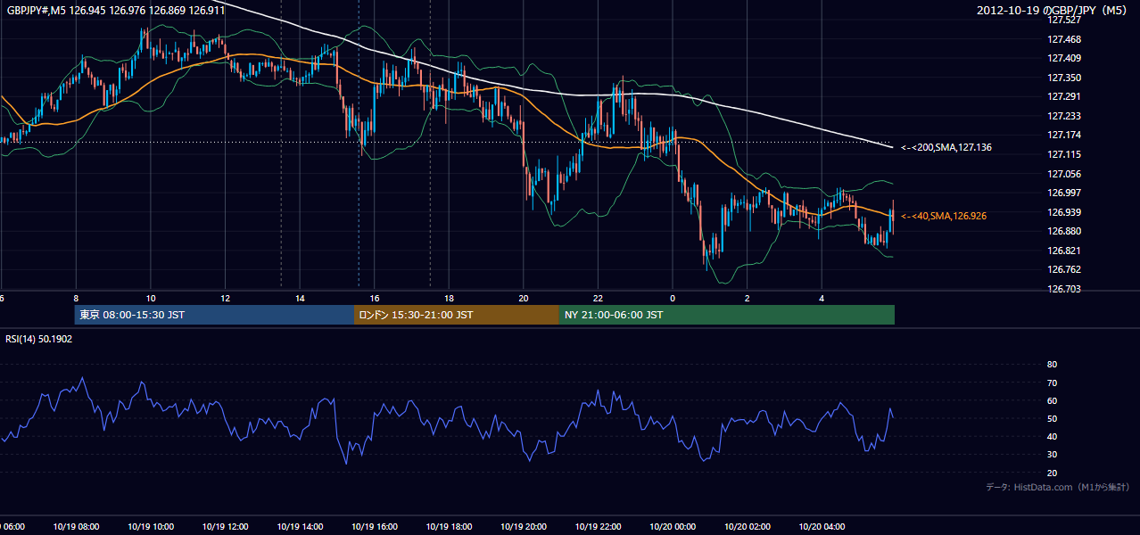This screenshot has height=535, width=1140.
Task: Click price axis label 126.703
Action: click(x=1064, y=289)
